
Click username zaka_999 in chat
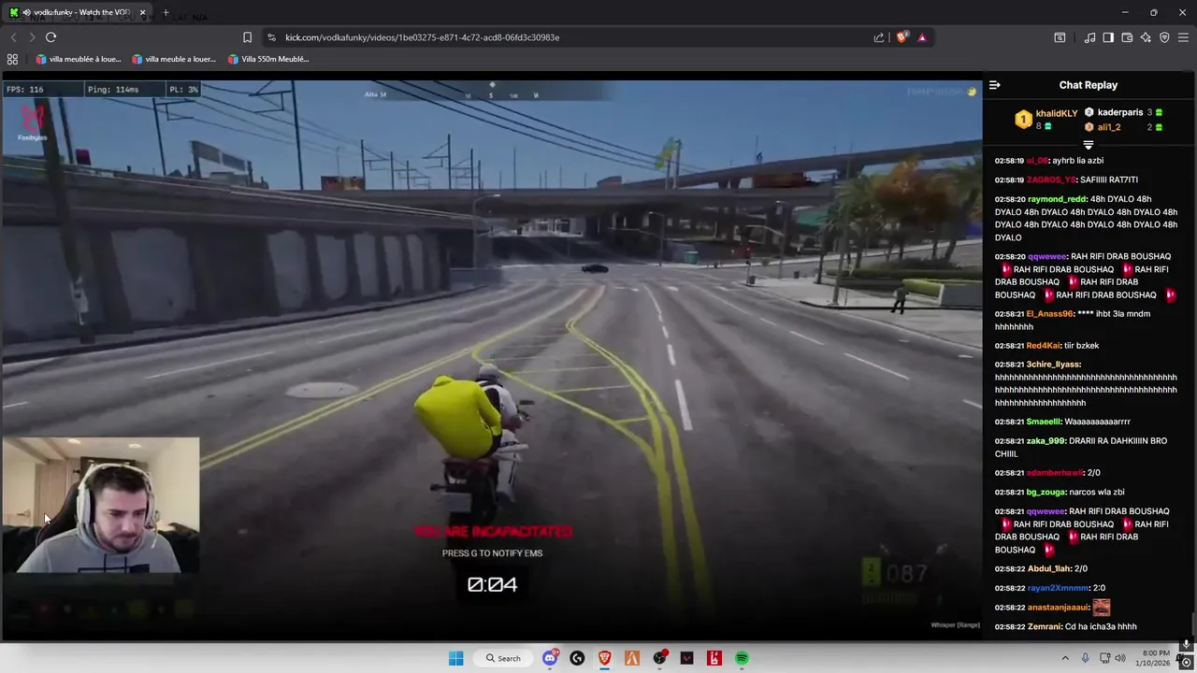pyautogui.click(x=1046, y=441)
